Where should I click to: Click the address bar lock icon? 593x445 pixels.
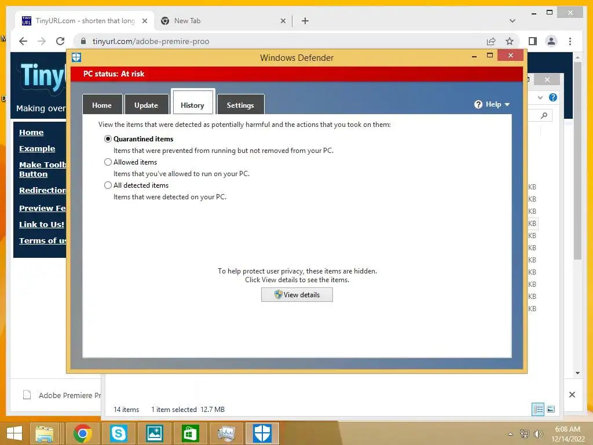(83, 41)
